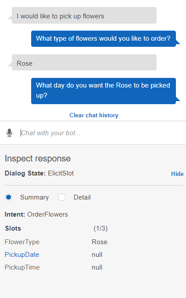Click the 'Rose' user message bubble
This screenshot has height=298, width=186.
pyautogui.click(x=84, y=62)
